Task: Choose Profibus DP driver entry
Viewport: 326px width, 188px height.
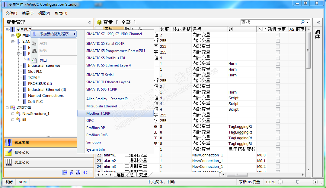Action: point(115,128)
